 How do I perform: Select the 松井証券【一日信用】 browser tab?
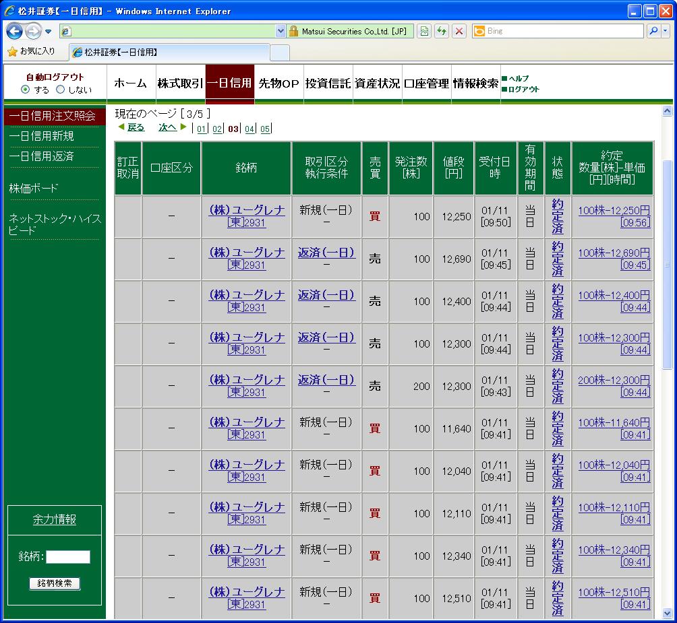coord(169,52)
